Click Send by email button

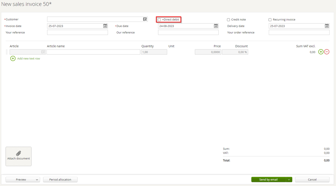tap(268, 180)
